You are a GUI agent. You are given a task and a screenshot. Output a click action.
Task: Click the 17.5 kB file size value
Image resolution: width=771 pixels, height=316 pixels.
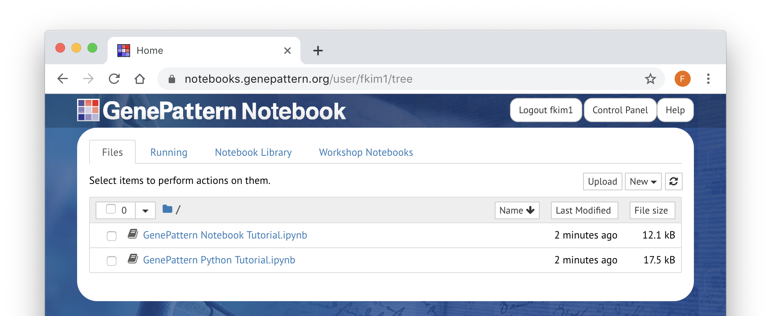(x=659, y=260)
